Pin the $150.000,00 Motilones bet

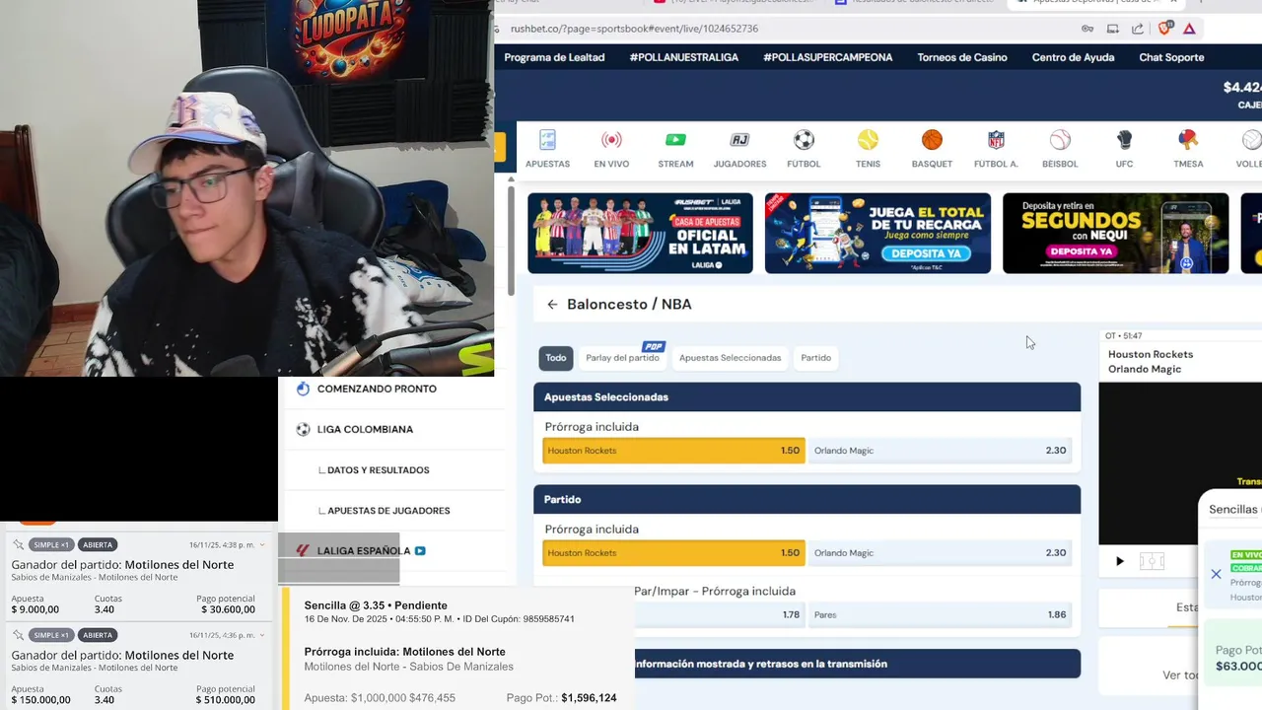18,635
